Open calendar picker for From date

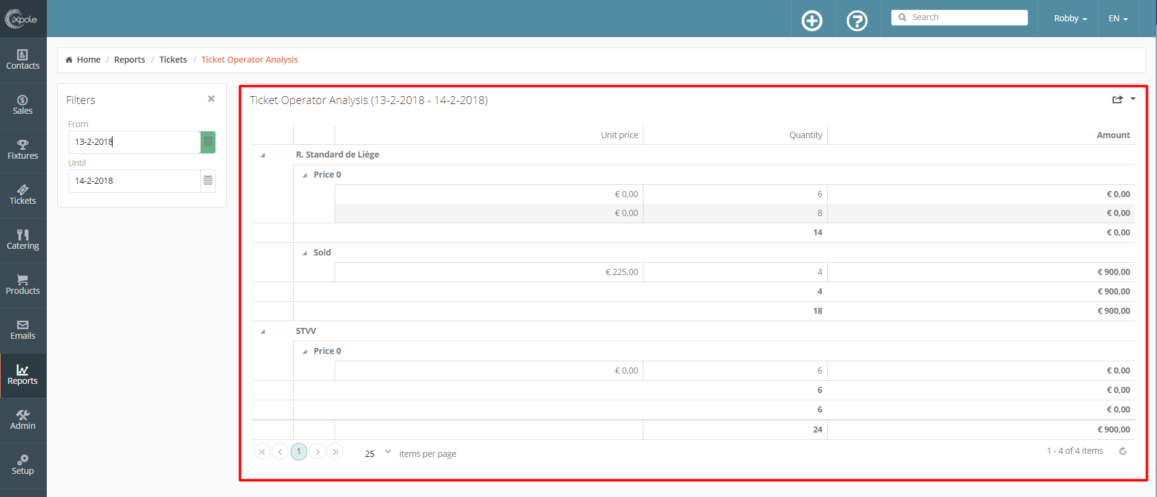tap(208, 142)
